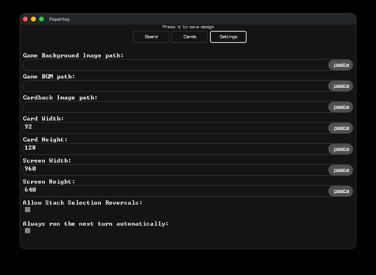Paste into Cardback Image path field

pos(341,107)
